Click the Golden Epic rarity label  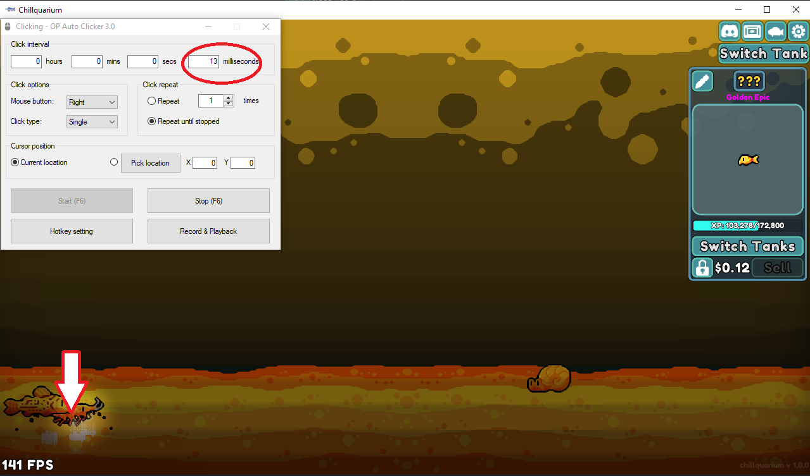click(748, 97)
